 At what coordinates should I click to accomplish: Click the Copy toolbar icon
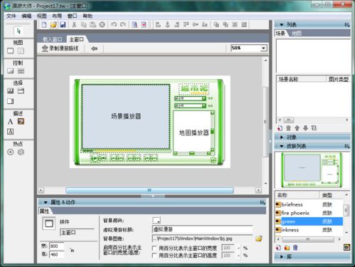pyautogui.click(x=83, y=24)
